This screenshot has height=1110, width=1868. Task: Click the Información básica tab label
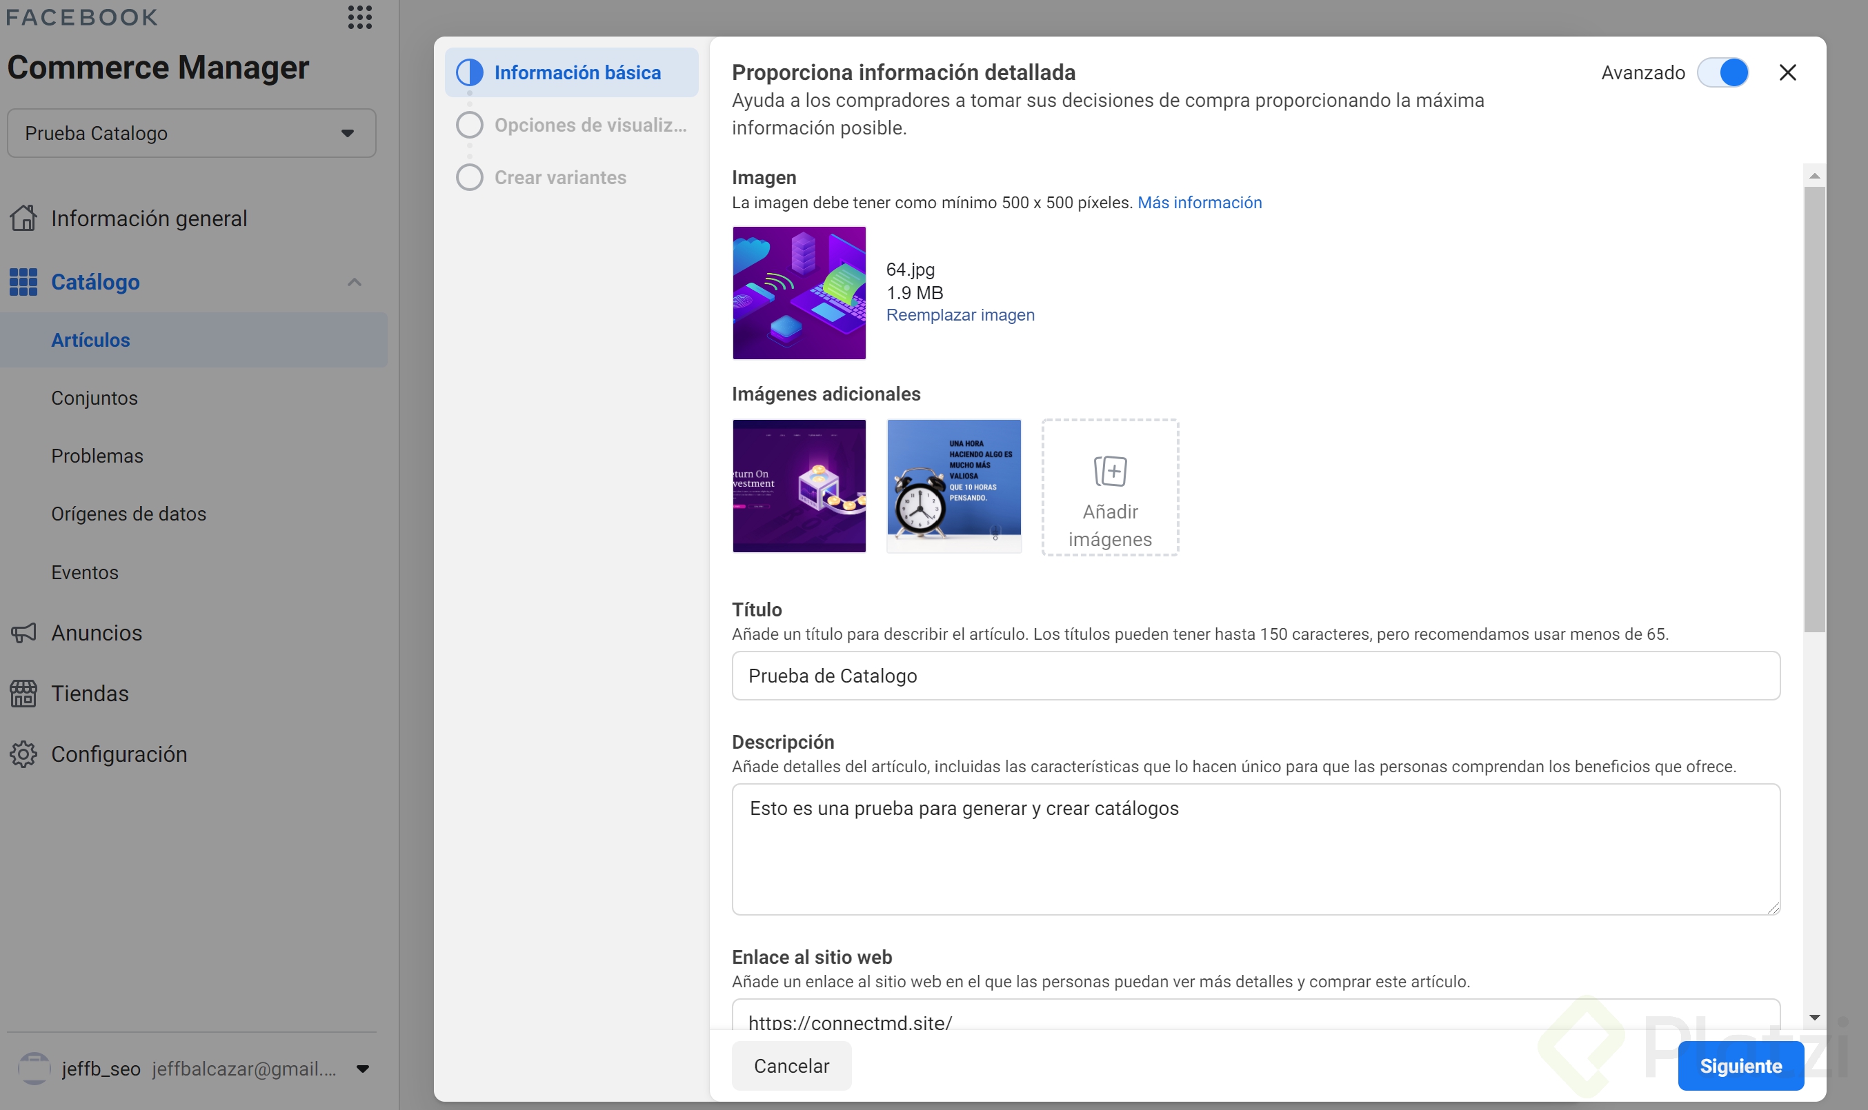point(577,72)
